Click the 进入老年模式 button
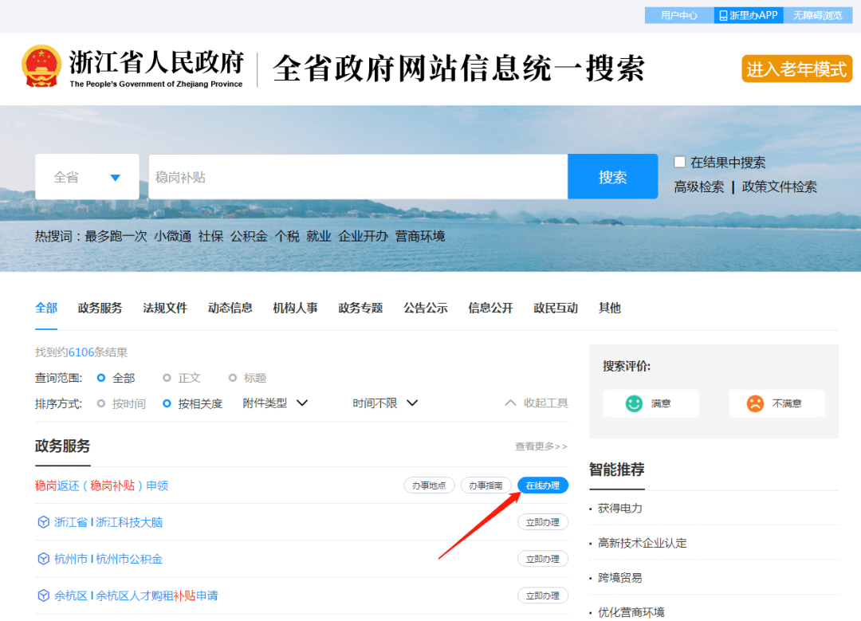 [796, 69]
